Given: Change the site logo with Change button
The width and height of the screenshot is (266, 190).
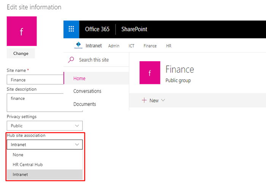Looking at the screenshot, I should pyautogui.click(x=21, y=54).
